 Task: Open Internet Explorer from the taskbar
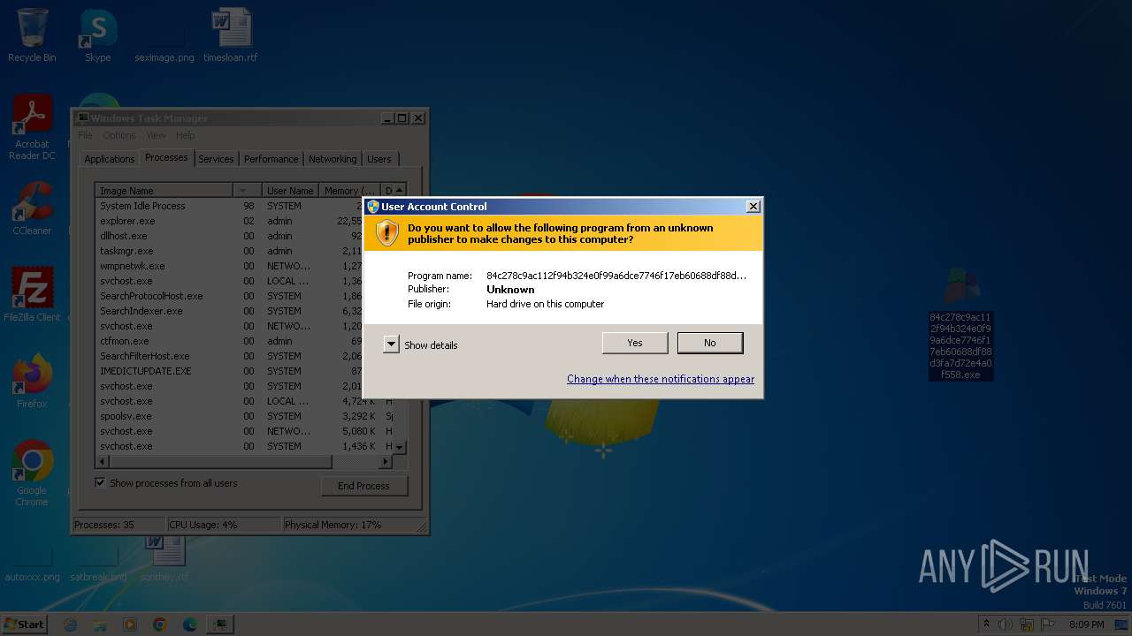coord(71,625)
